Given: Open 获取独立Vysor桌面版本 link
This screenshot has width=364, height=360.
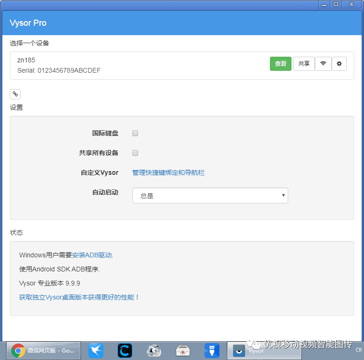Looking at the screenshot, I should [79, 297].
